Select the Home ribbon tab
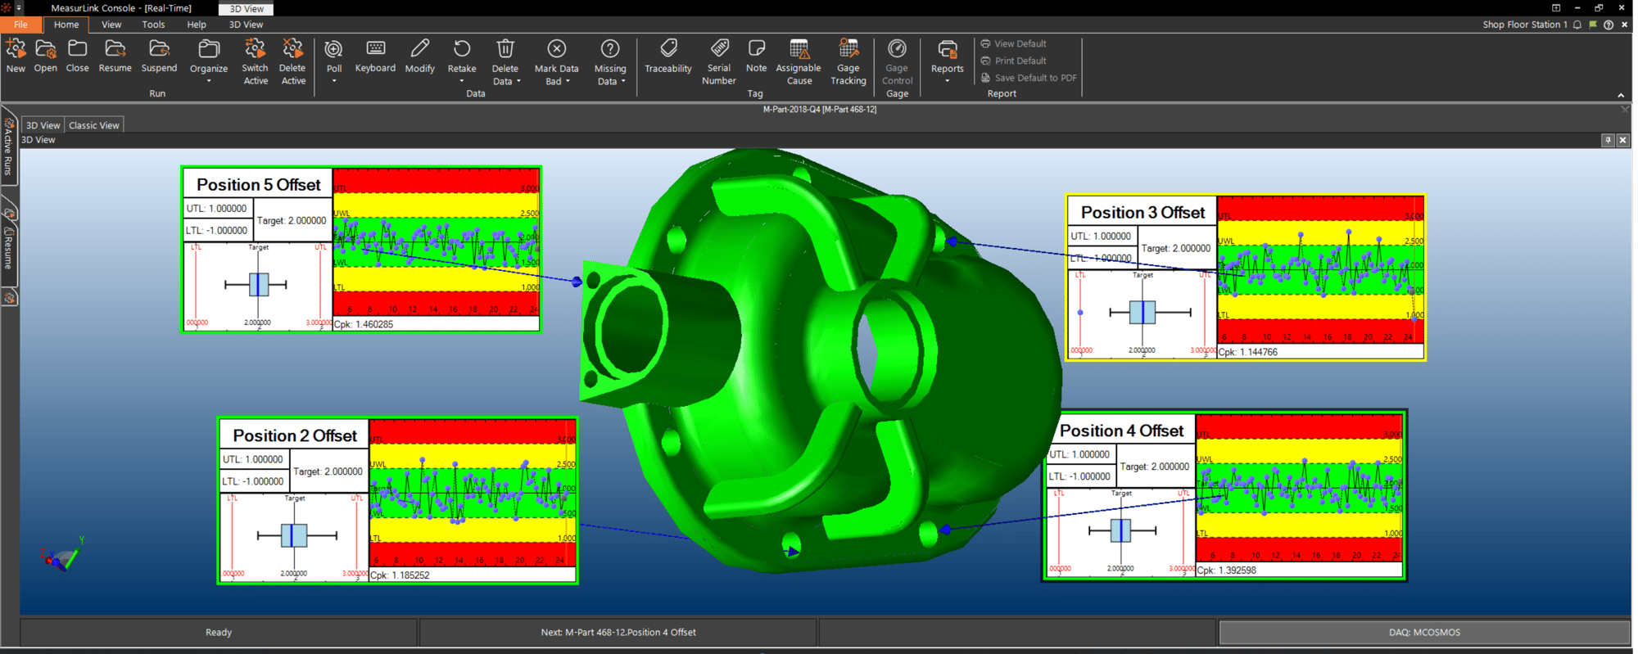Screen dimensions: 1638x654 (66, 25)
